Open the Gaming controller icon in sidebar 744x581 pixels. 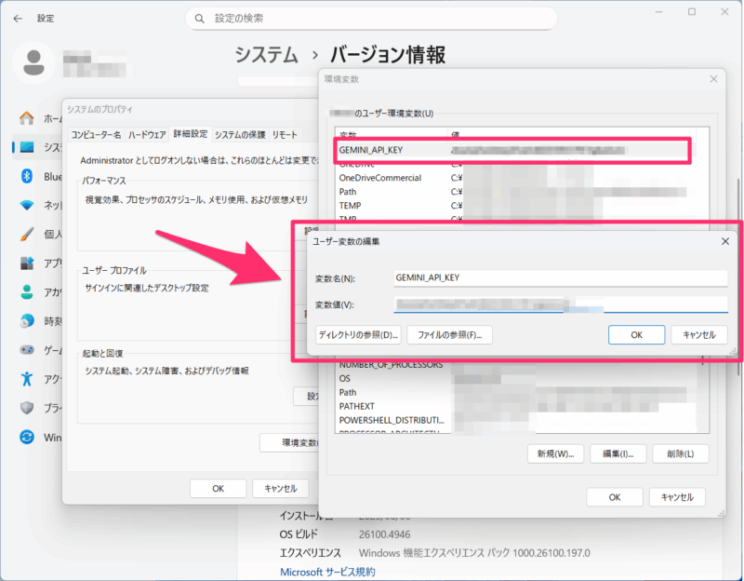(27, 350)
